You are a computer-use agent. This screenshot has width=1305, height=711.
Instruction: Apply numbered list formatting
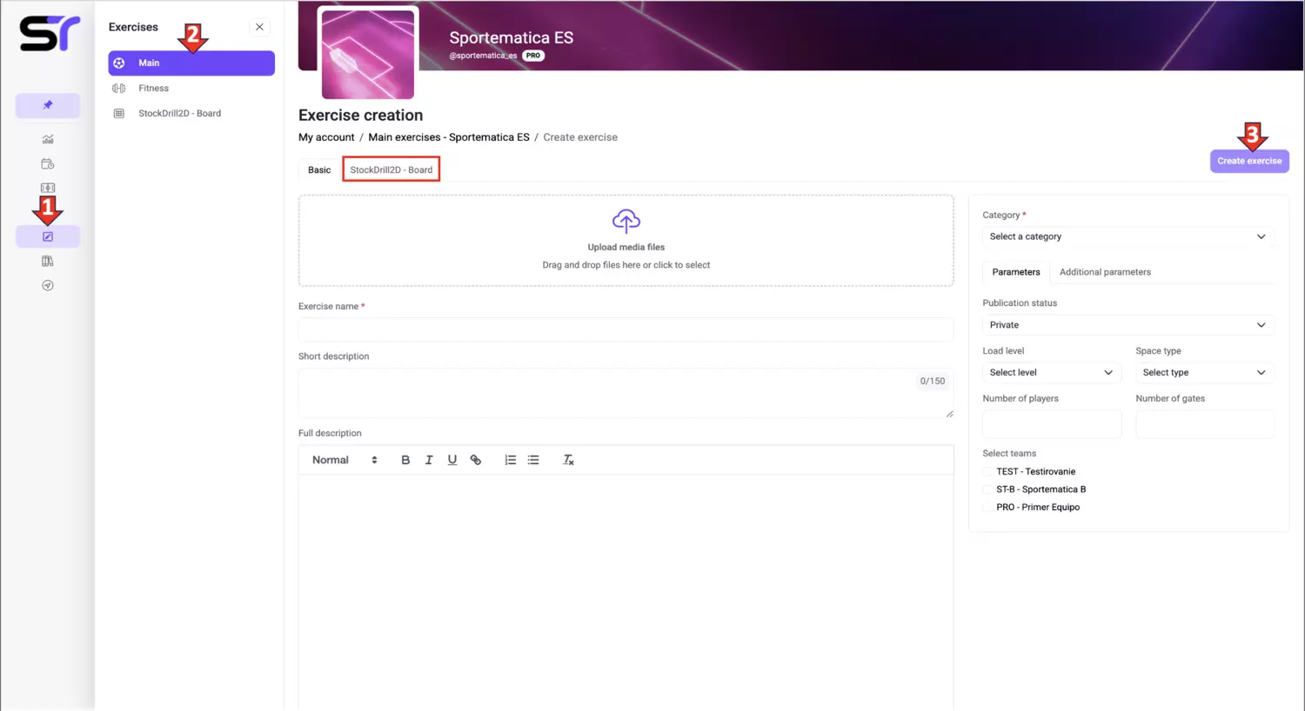pyautogui.click(x=511, y=460)
